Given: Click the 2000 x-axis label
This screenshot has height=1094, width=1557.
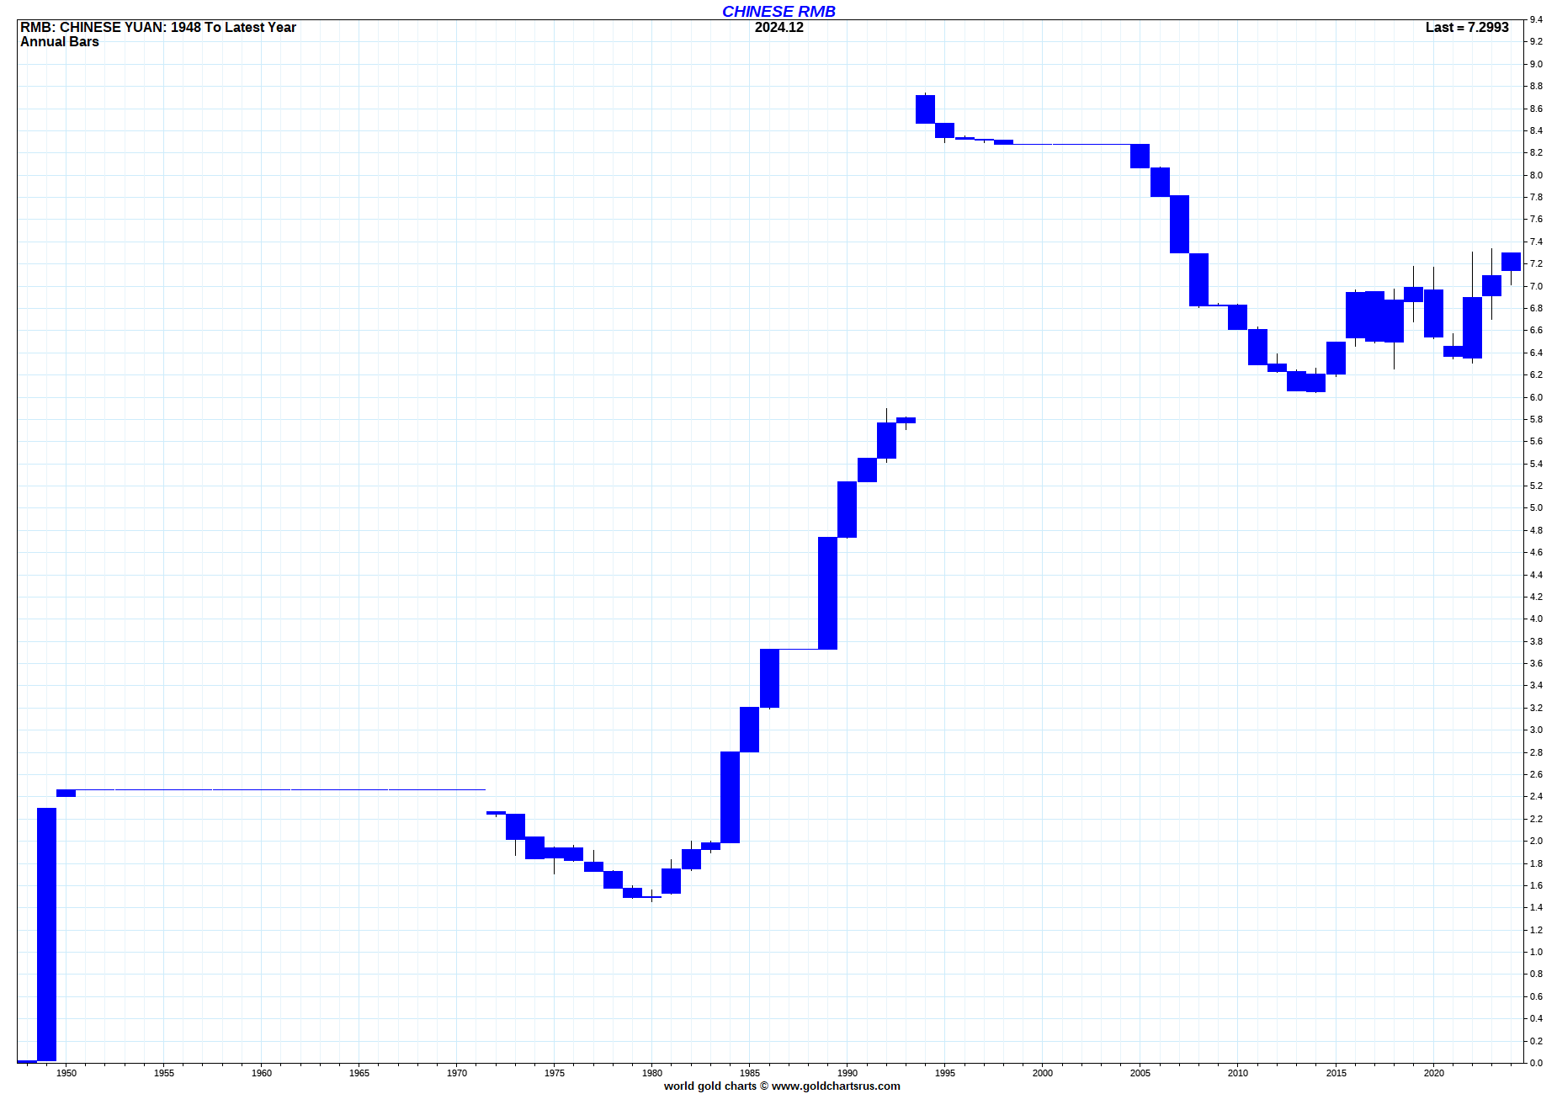Looking at the screenshot, I should pos(1043,1072).
